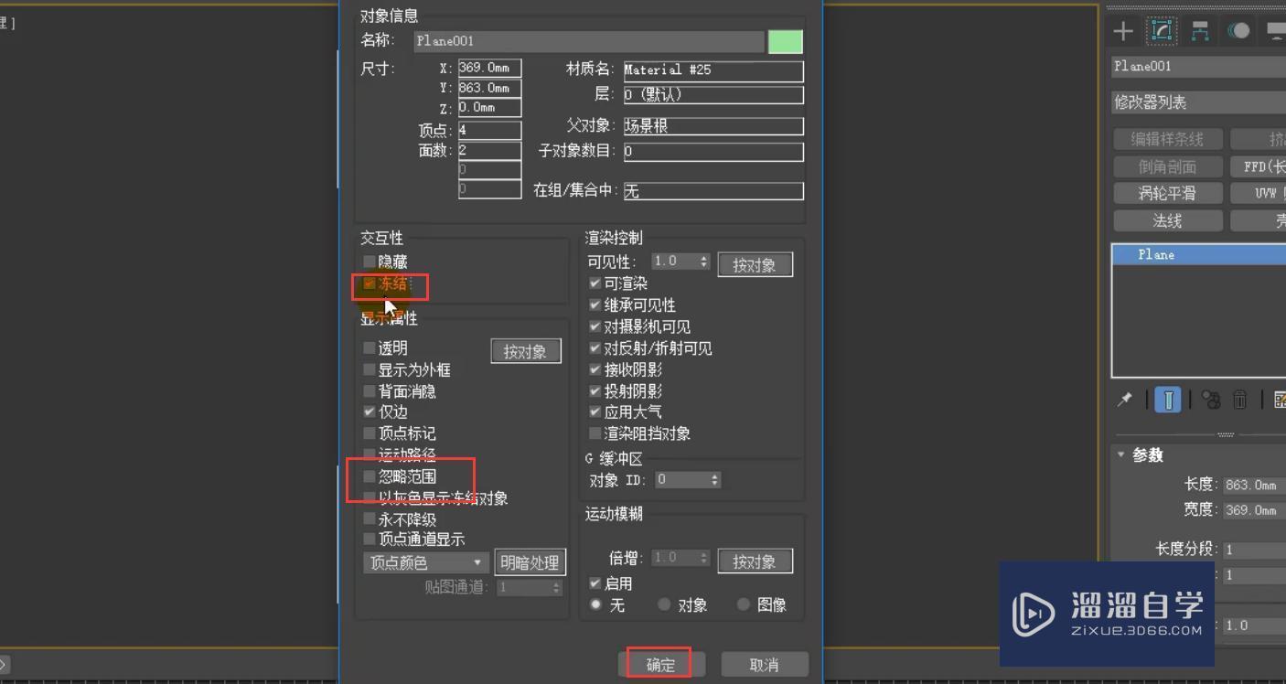This screenshot has width=1286, height=684.
Task: Uncheck 对反射/折射可见 checkbox
Action: tap(595, 348)
